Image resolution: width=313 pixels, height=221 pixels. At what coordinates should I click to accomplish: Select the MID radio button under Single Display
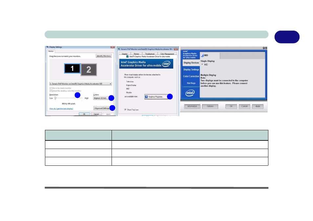click(202, 64)
